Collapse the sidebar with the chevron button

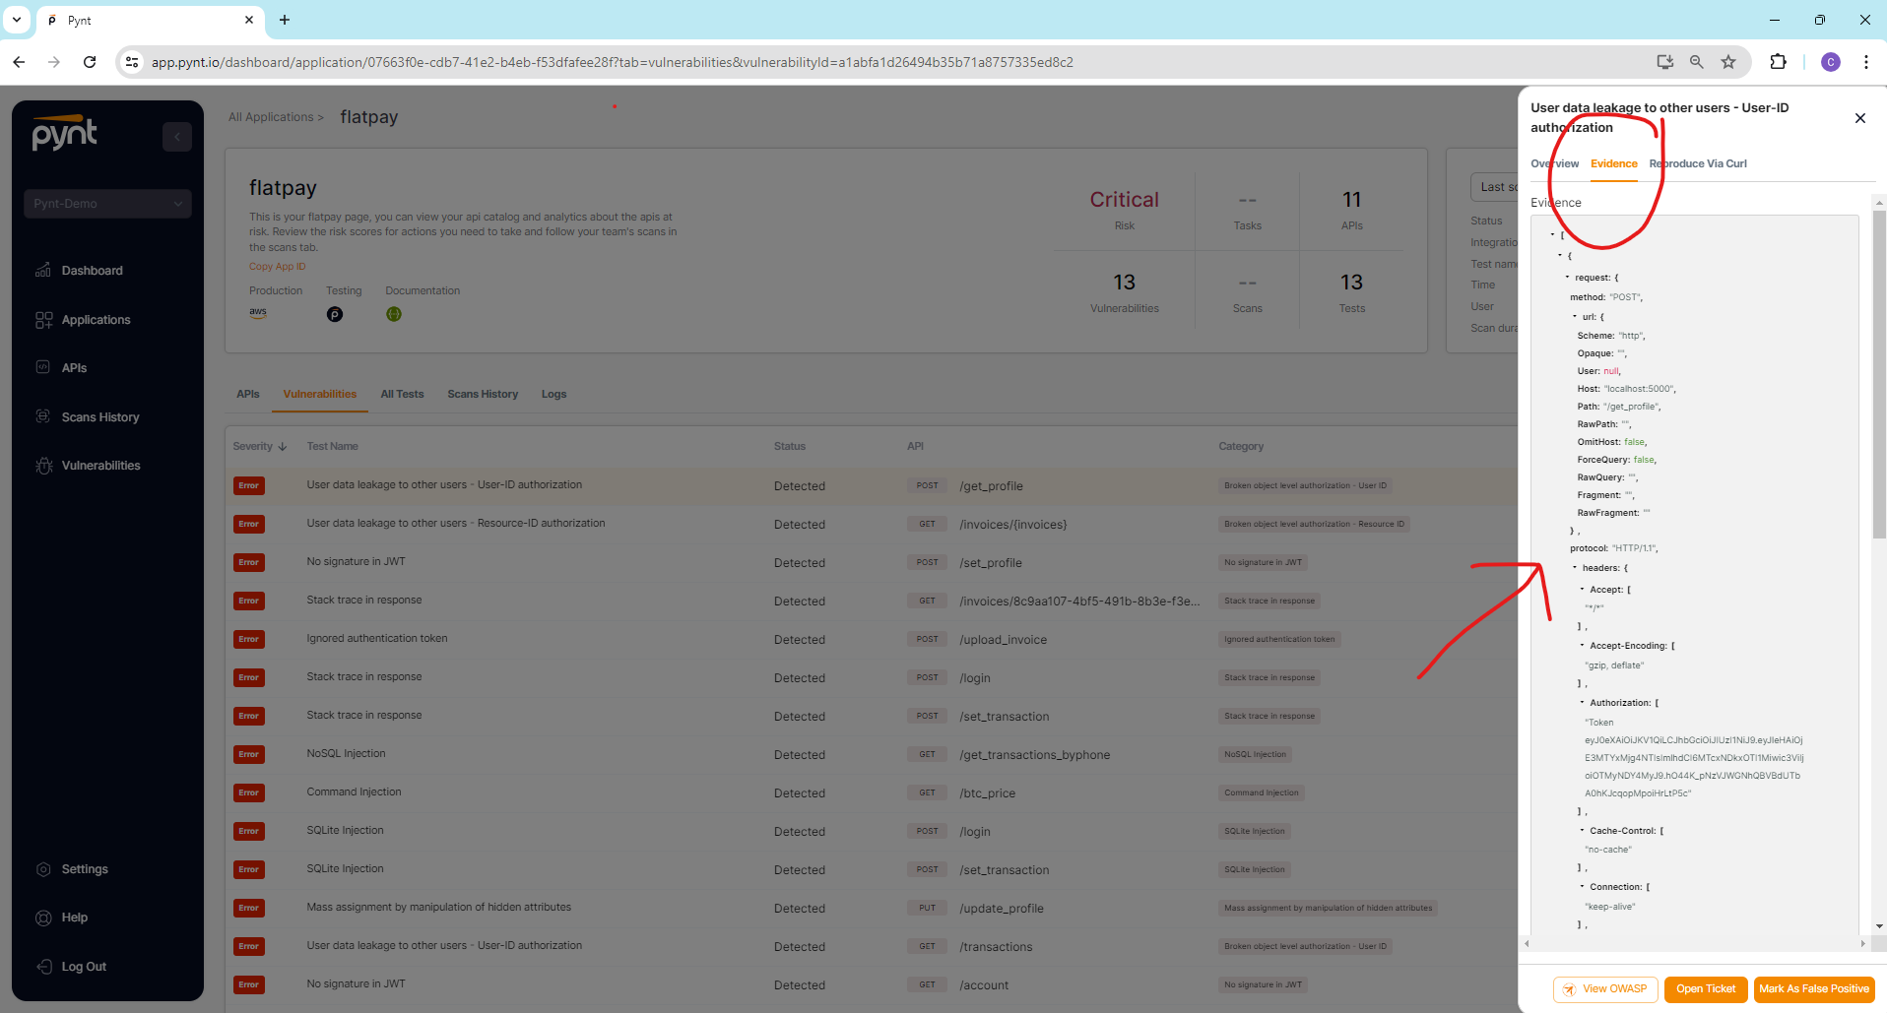click(x=177, y=137)
